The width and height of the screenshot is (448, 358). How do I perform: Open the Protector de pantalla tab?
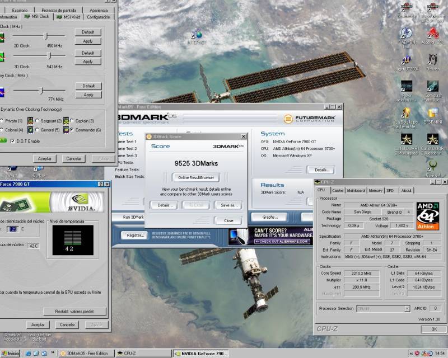click(x=59, y=10)
